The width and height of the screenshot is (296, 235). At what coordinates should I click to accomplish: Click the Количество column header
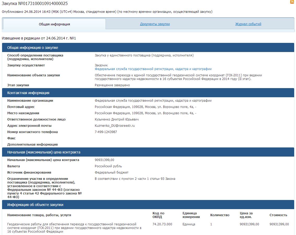pyautogui.click(x=220, y=215)
